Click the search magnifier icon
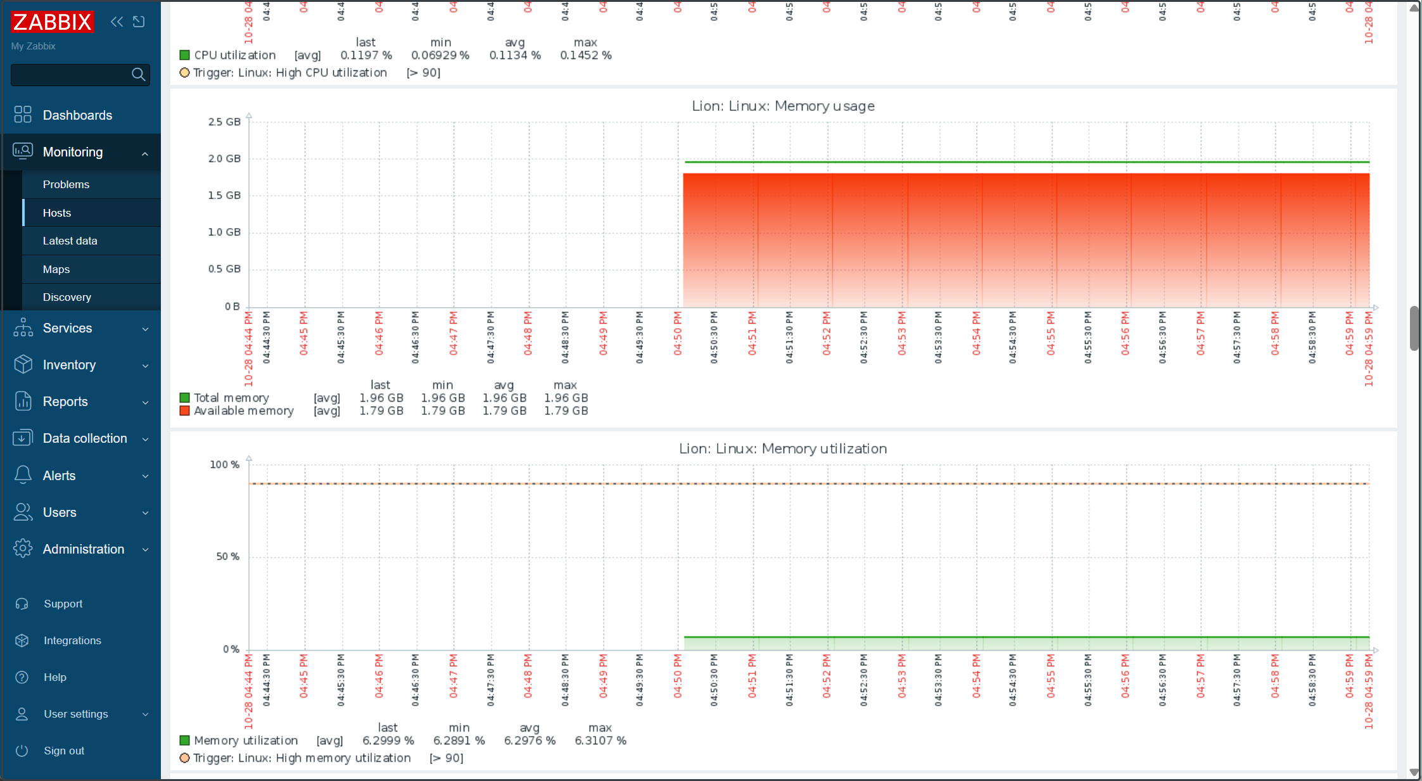The height and width of the screenshot is (781, 1422). coord(138,75)
